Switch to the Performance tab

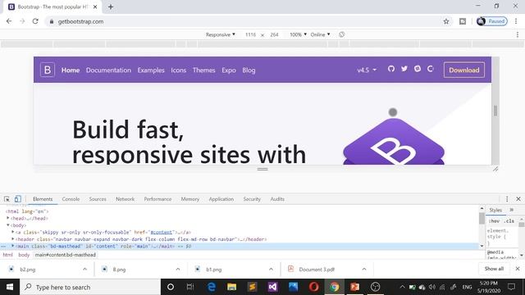pos(157,199)
